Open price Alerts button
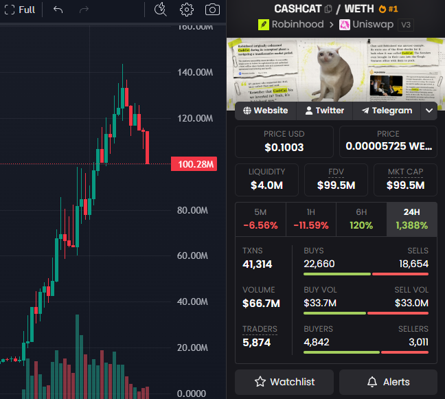Screen dimensions: 445x399 pyautogui.click(x=388, y=382)
